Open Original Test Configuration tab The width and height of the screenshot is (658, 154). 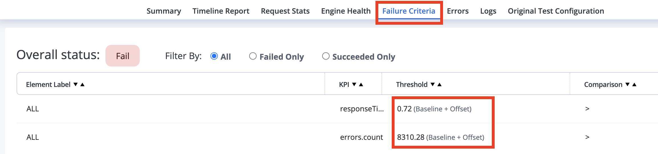pyautogui.click(x=556, y=11)
